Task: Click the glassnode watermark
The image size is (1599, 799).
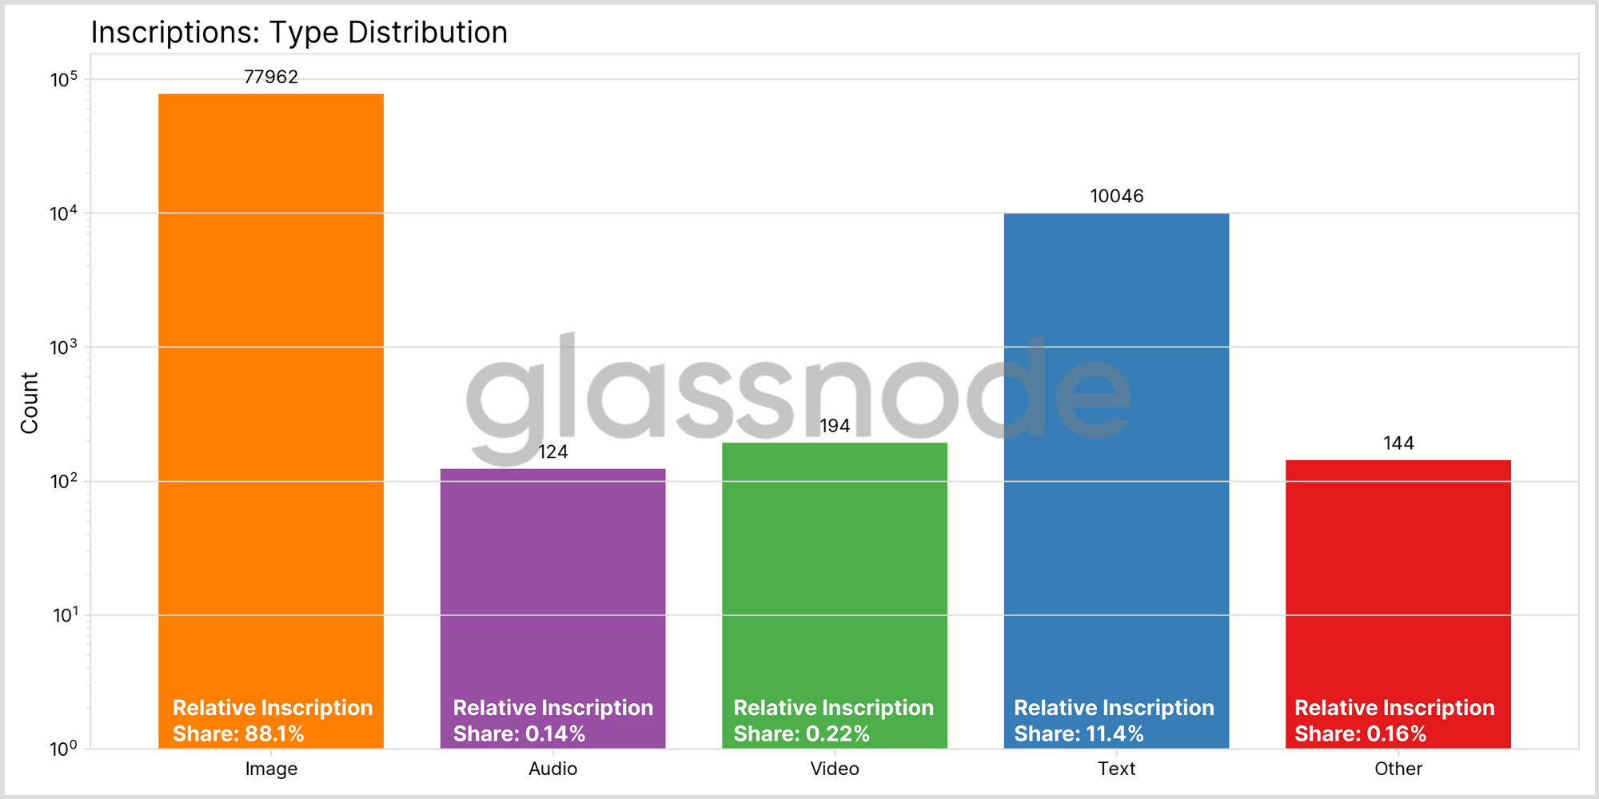Action: [x=798, y=398]
